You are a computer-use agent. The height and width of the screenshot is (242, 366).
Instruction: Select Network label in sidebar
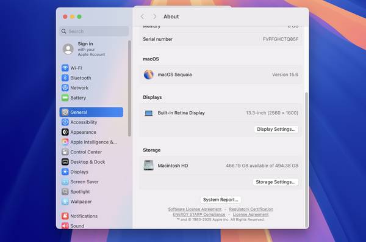tap(79, 88)
